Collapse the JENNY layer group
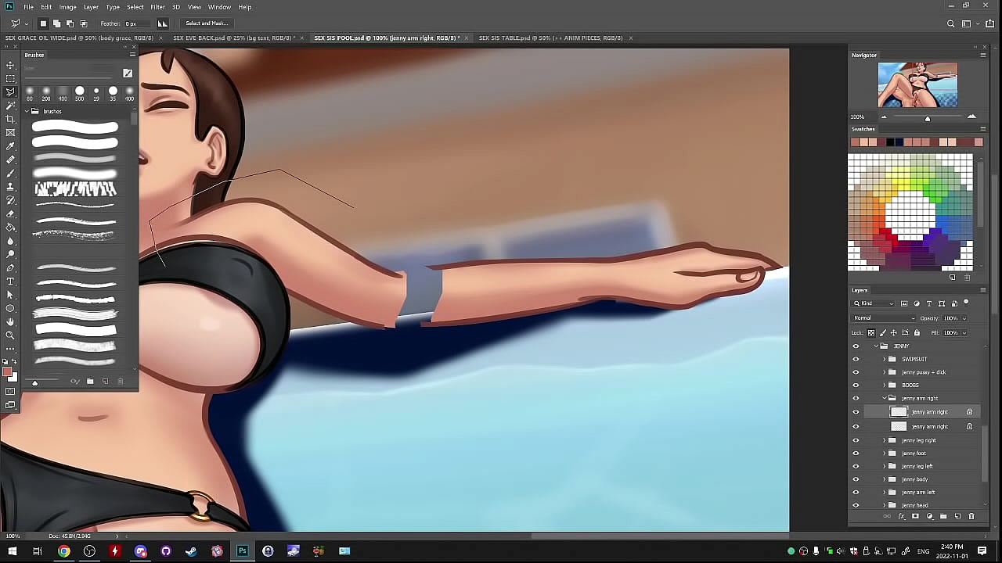The width and height of the screenshot is (1002, 563). click(x=876, y=346)
